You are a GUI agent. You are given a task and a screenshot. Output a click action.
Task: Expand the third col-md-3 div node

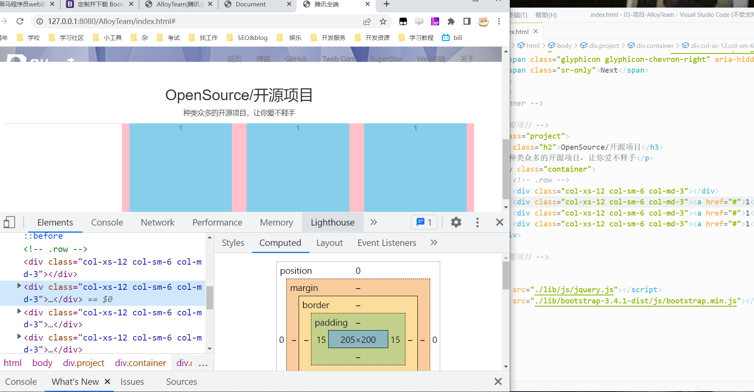pos(19,312)
